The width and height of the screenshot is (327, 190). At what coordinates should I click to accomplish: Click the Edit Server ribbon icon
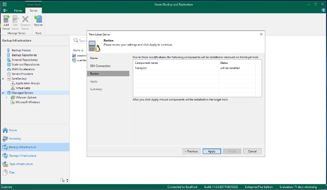(15, 23)
